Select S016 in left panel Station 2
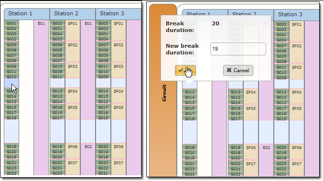Screen dimensions: 323x181 57,107
